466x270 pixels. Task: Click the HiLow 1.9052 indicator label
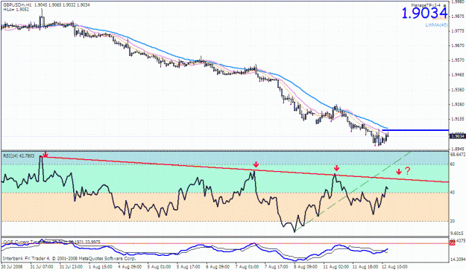click(16, 10)
